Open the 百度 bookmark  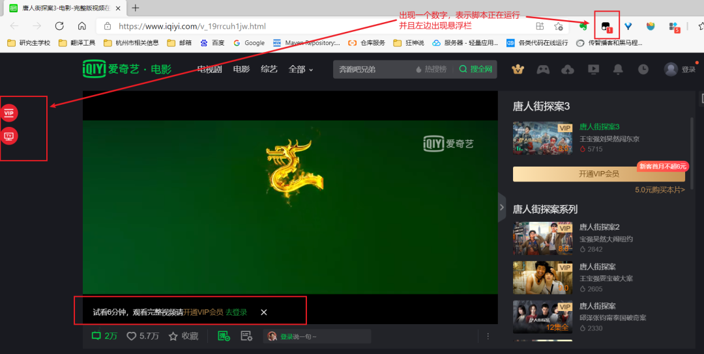click(213, 43)
